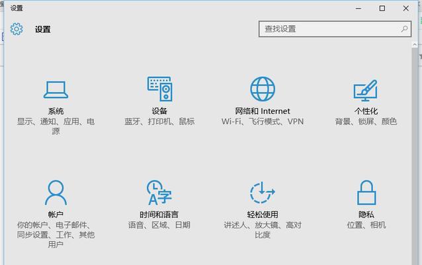
Task: Click the scrollbar up arrow
Action: (x=415, y=45)
